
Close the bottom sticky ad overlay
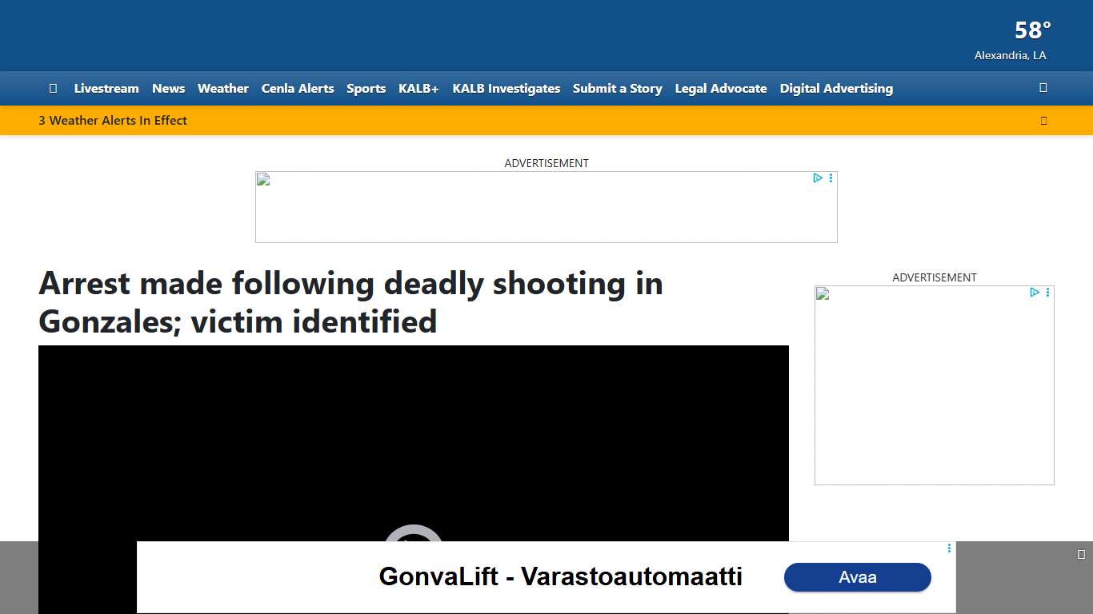pyautogui.click(x=1081, y=555)
